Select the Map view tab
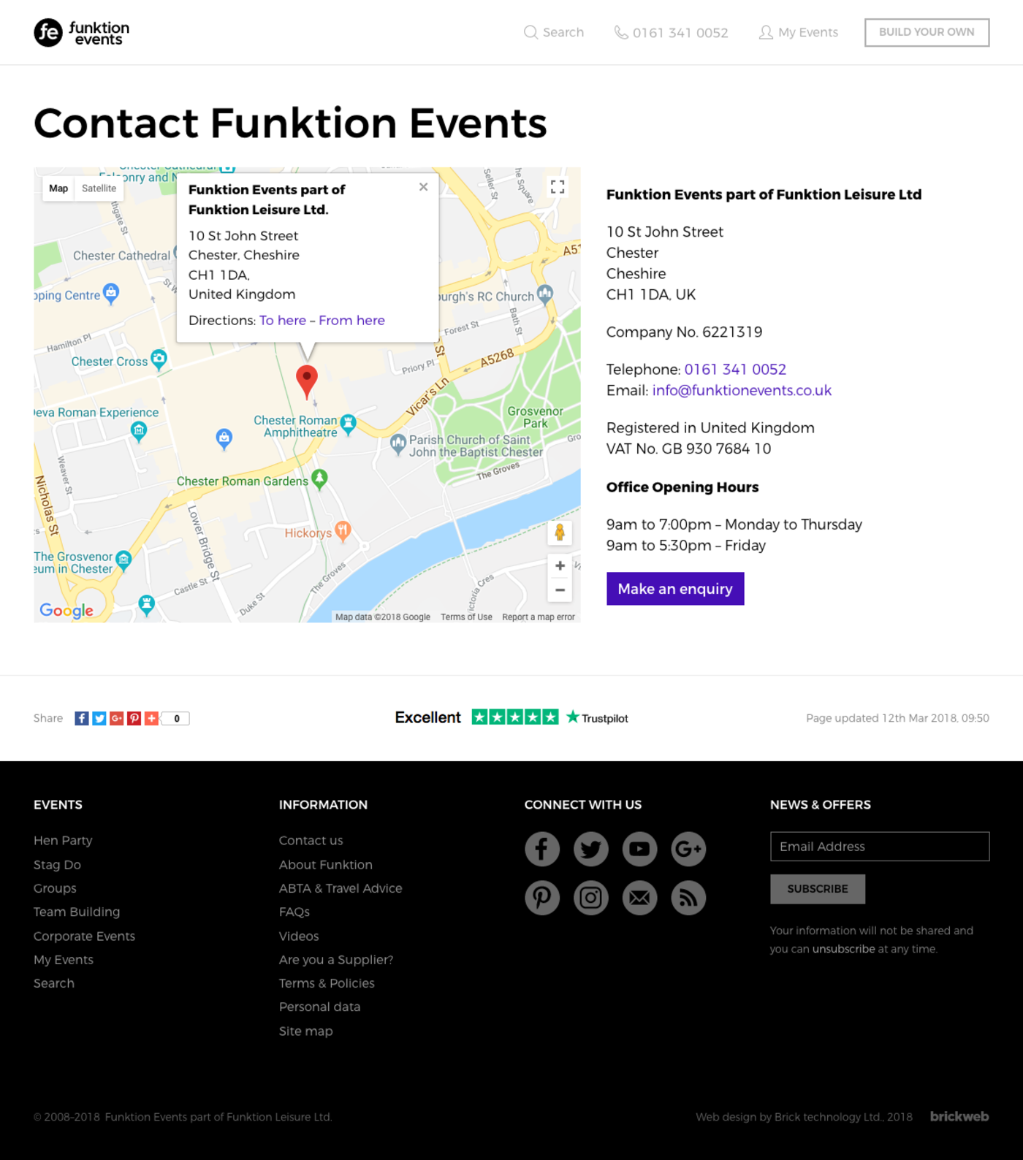Viewport: 1023px width, 1160px height. coord(58,188)
